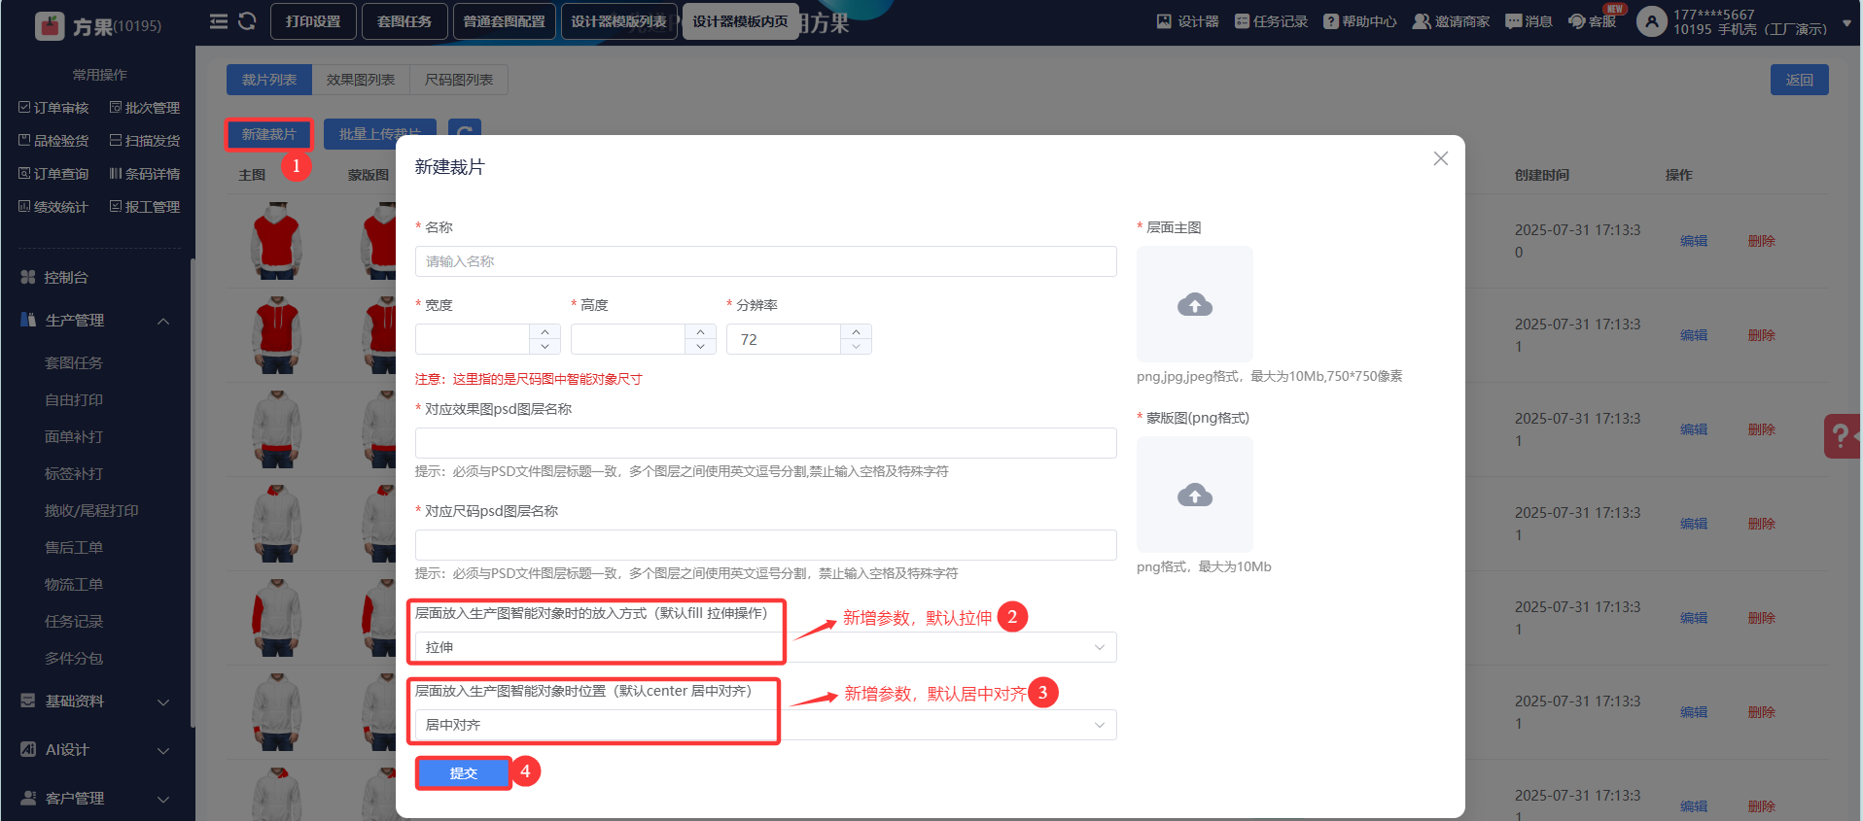This screenshot has width=1863, height=821.
Task: Open 订单审核 shortcut
Action: pos(53,108)
